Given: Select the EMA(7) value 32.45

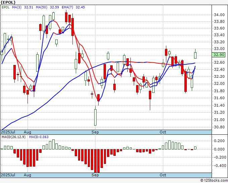Looking at the screenshot, I should tap(80, 7).
